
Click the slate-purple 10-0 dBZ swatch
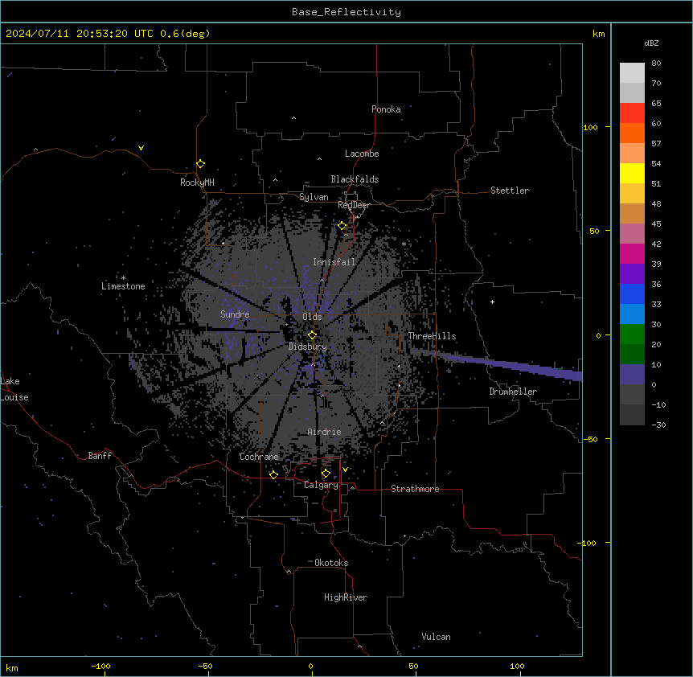632,375
